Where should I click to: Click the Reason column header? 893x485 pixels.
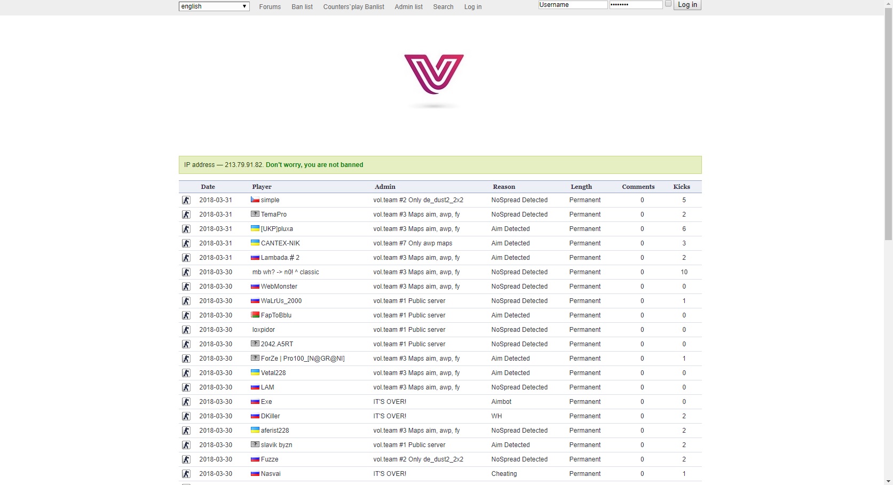point(504,187)
